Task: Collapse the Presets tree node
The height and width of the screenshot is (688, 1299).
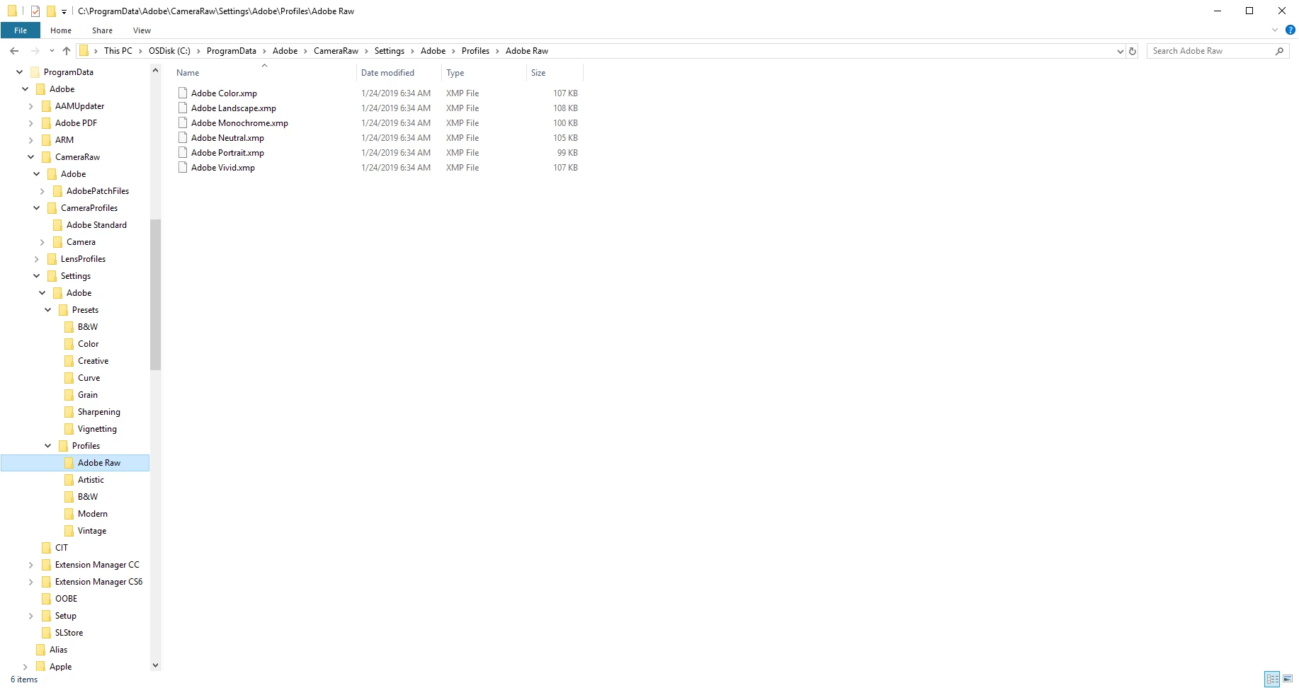Action: click(47, 310)
